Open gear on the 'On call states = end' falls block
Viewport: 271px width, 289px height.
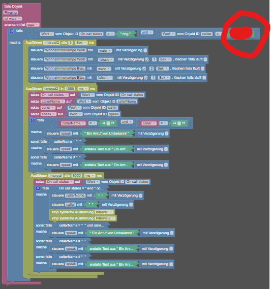(x=38, y=188)
